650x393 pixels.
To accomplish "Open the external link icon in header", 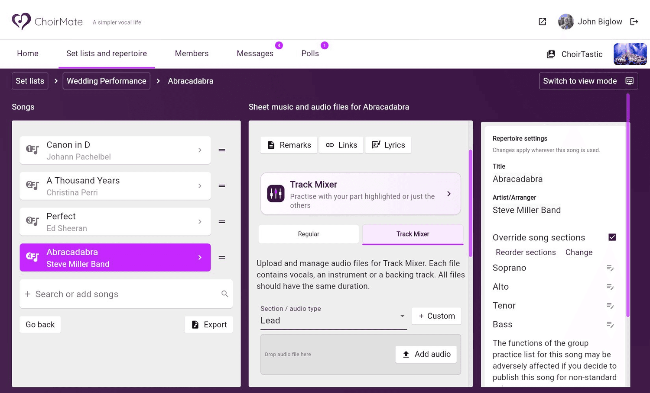I will coord(542,22).
